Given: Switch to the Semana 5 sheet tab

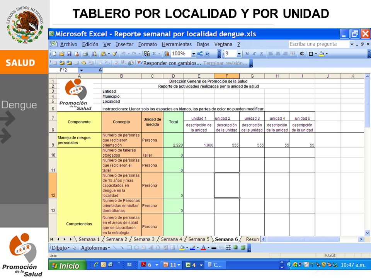Looking at the screenshot, I should coord(199,239).
